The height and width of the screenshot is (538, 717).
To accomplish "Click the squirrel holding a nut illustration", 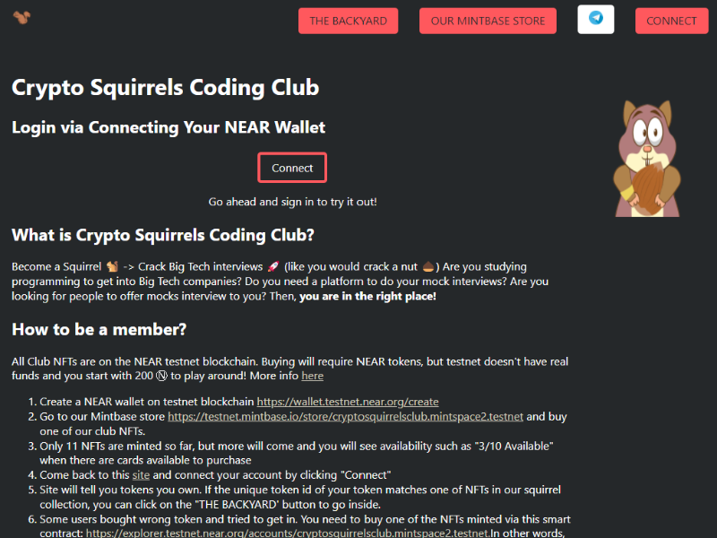I will click(x=646, y=159).
